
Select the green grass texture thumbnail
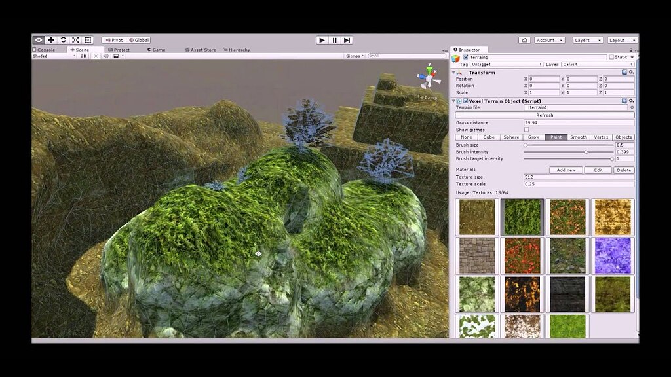(522, 216)
